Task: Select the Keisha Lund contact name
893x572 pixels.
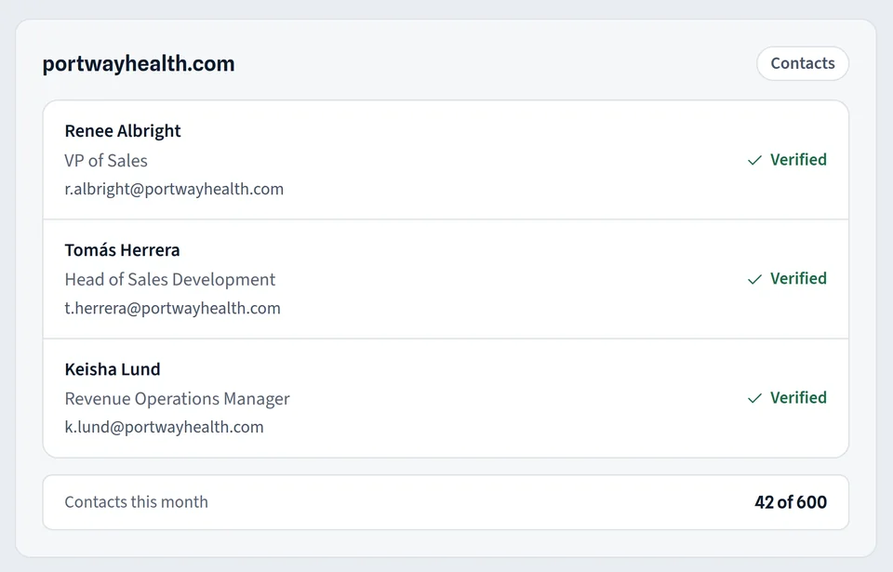Action: click(113, 369)
